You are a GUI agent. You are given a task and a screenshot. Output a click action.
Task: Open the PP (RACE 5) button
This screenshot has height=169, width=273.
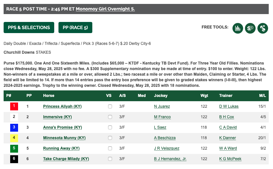click(x=75, y=28)
